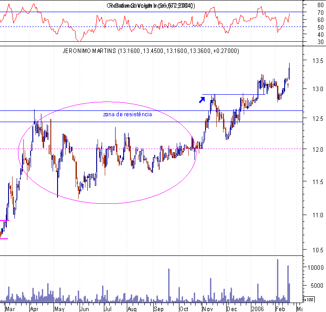Click the Apr label on the time axis
Screen dimensions: 326x312
[x=34, y=309]
